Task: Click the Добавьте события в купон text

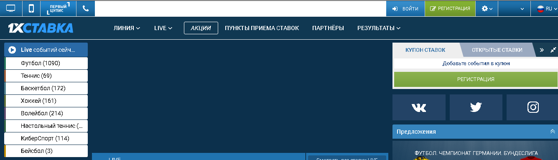Action: [x=476, y=63]
